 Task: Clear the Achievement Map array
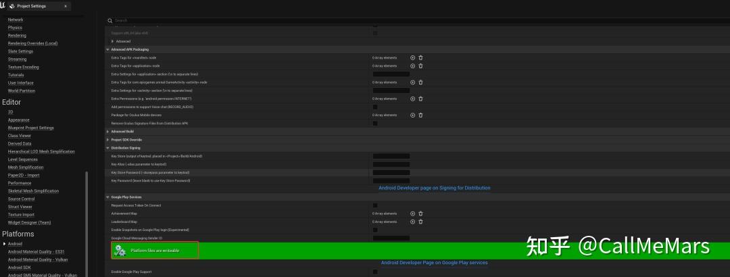coord(420,213)
